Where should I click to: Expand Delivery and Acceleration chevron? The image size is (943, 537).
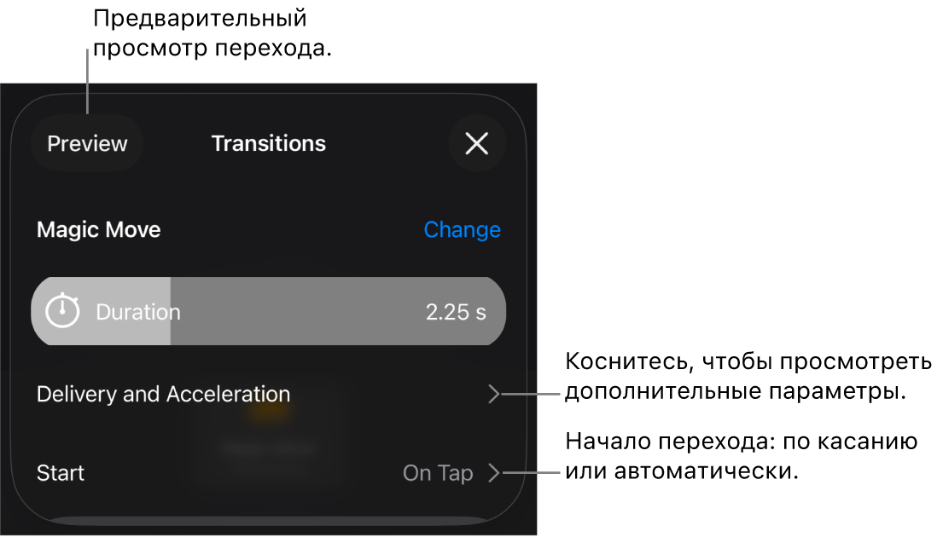point(493,394)
